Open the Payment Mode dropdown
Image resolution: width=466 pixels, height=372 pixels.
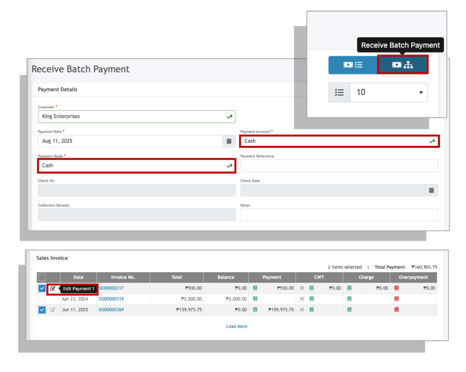(137, 165)
